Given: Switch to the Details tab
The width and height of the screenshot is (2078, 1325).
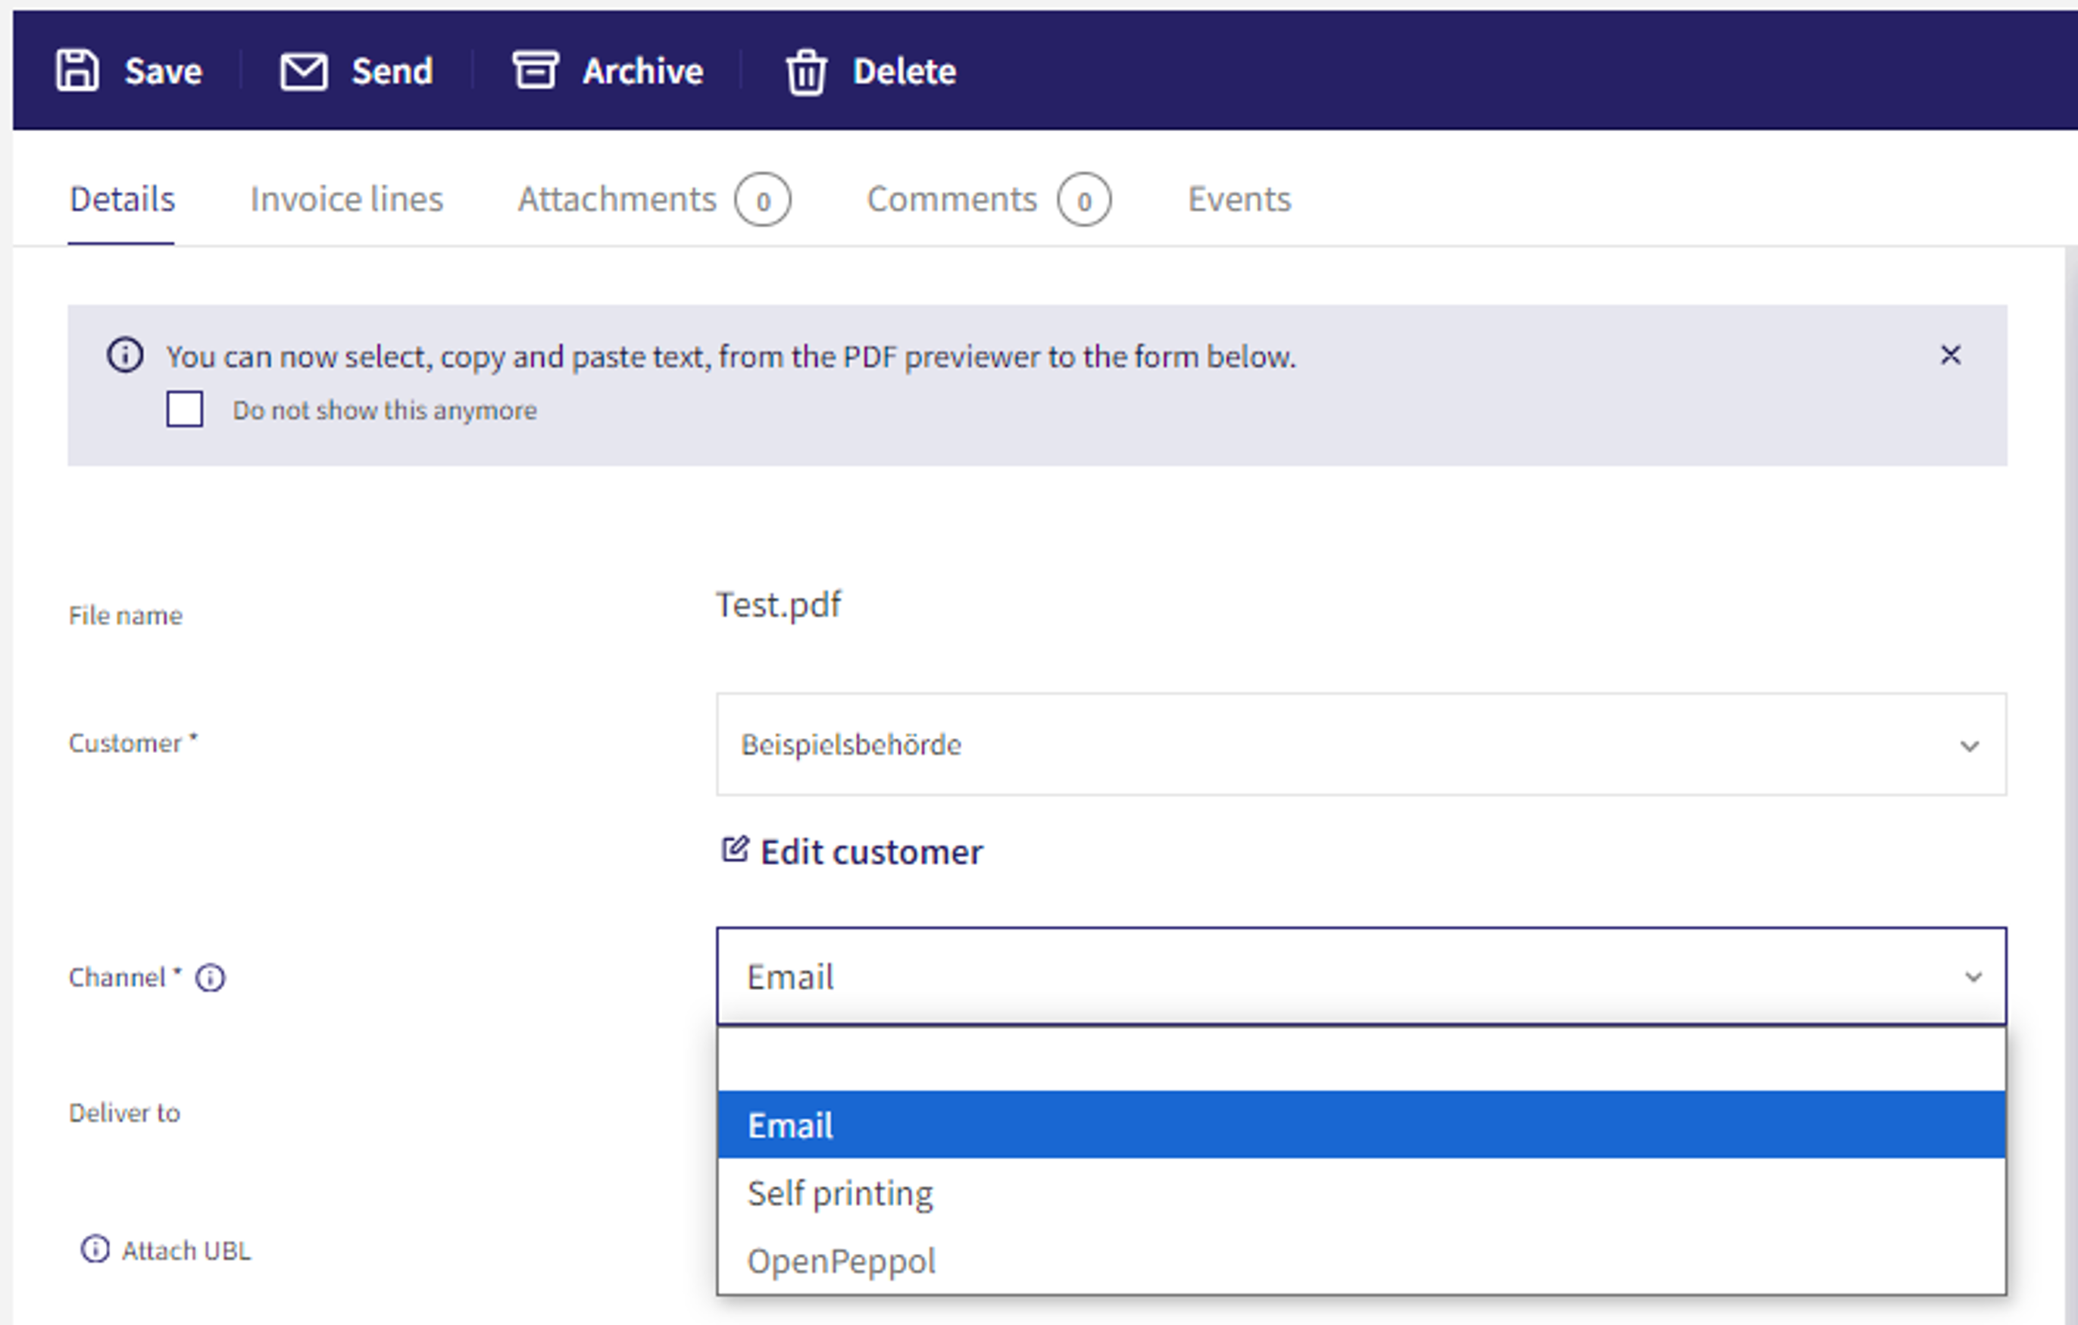Looking at the screenshot, I should (x=122, y=199).
